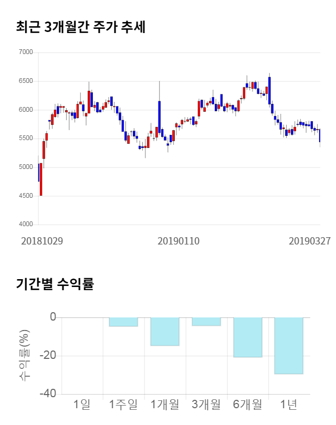Click the 수익률(%) y-axis title

click(24, 355)
